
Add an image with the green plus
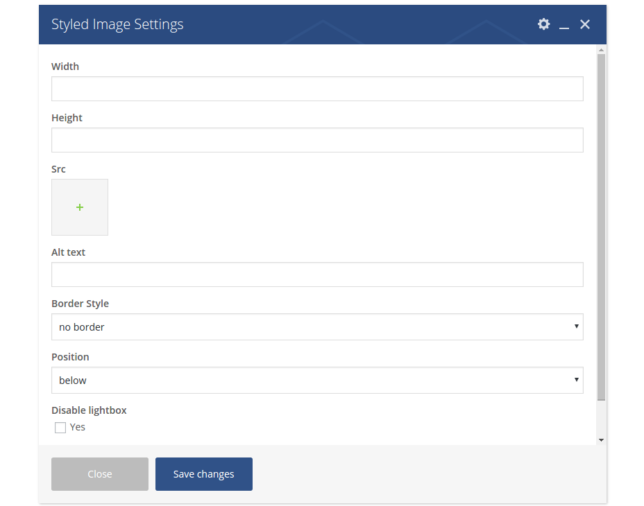point(80,207)
